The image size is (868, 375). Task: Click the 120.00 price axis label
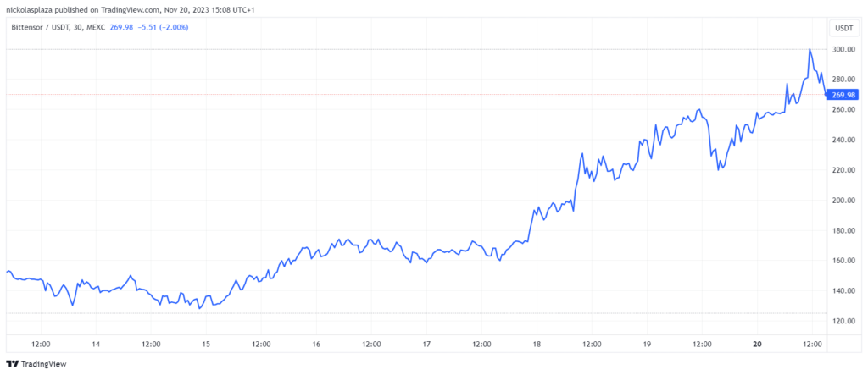point(843,321)
